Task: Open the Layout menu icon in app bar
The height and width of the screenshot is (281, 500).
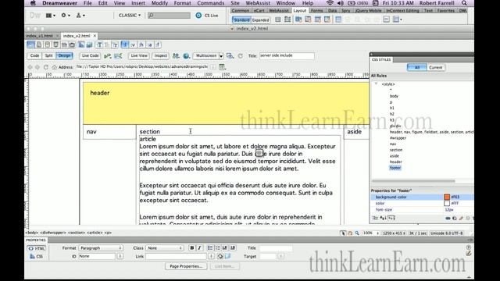Action: [50, 16]
